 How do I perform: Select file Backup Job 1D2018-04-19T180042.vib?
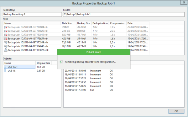point(28,35)
